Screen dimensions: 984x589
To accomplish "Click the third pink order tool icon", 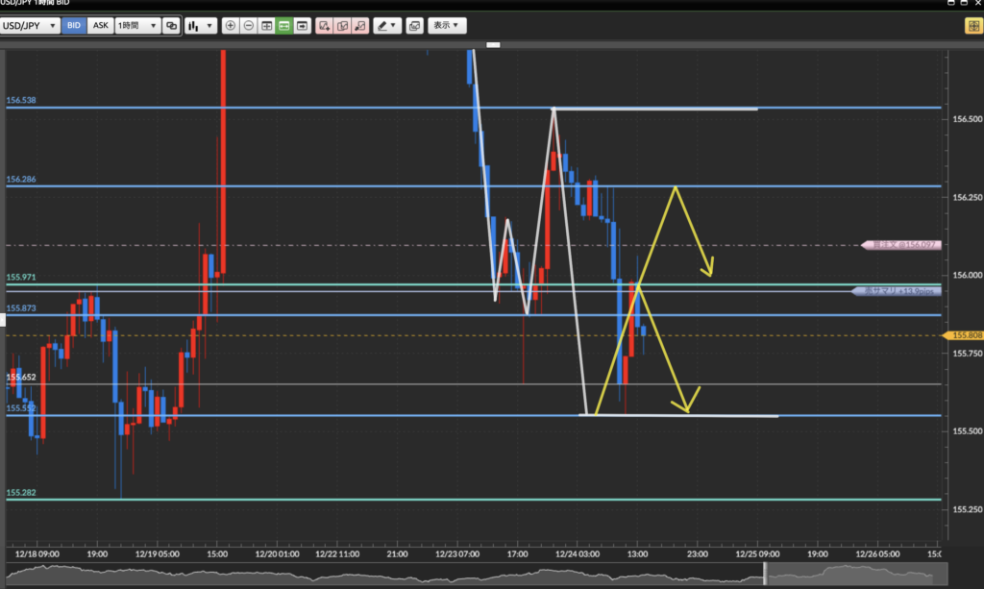I will (x=360, y=26).
